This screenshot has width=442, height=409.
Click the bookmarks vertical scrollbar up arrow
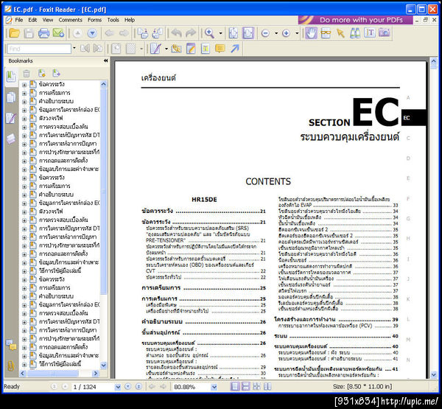pos(103,84)
